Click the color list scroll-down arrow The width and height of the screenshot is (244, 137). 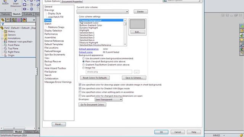(125, 45)
